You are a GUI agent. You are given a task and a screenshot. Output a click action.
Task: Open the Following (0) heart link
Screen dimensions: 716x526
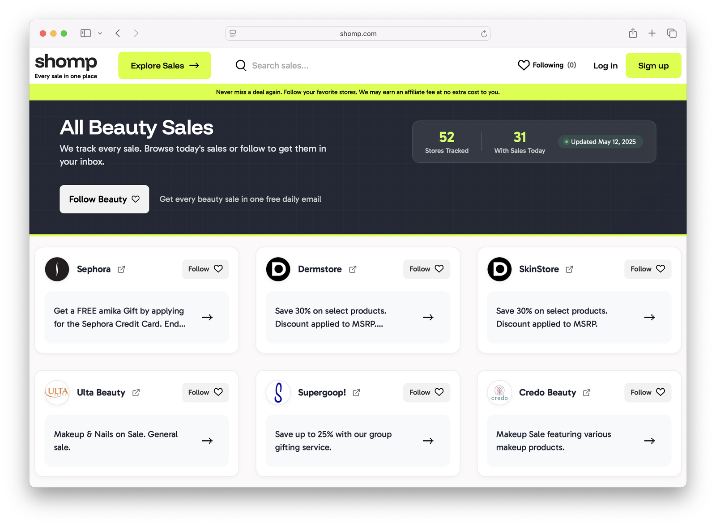[x=547, y=65]
